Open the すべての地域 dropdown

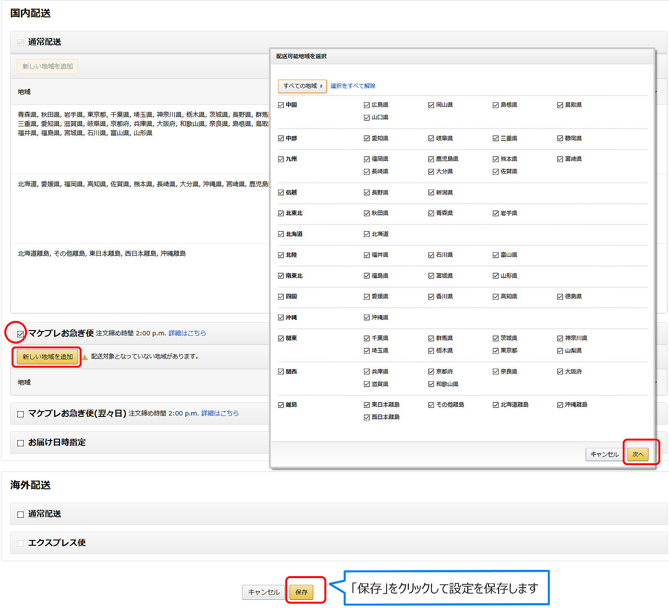click(x=302, y=86)
